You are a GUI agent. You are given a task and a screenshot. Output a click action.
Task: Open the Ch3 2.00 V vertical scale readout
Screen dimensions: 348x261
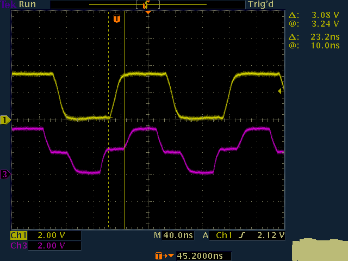tap(51, 246)
